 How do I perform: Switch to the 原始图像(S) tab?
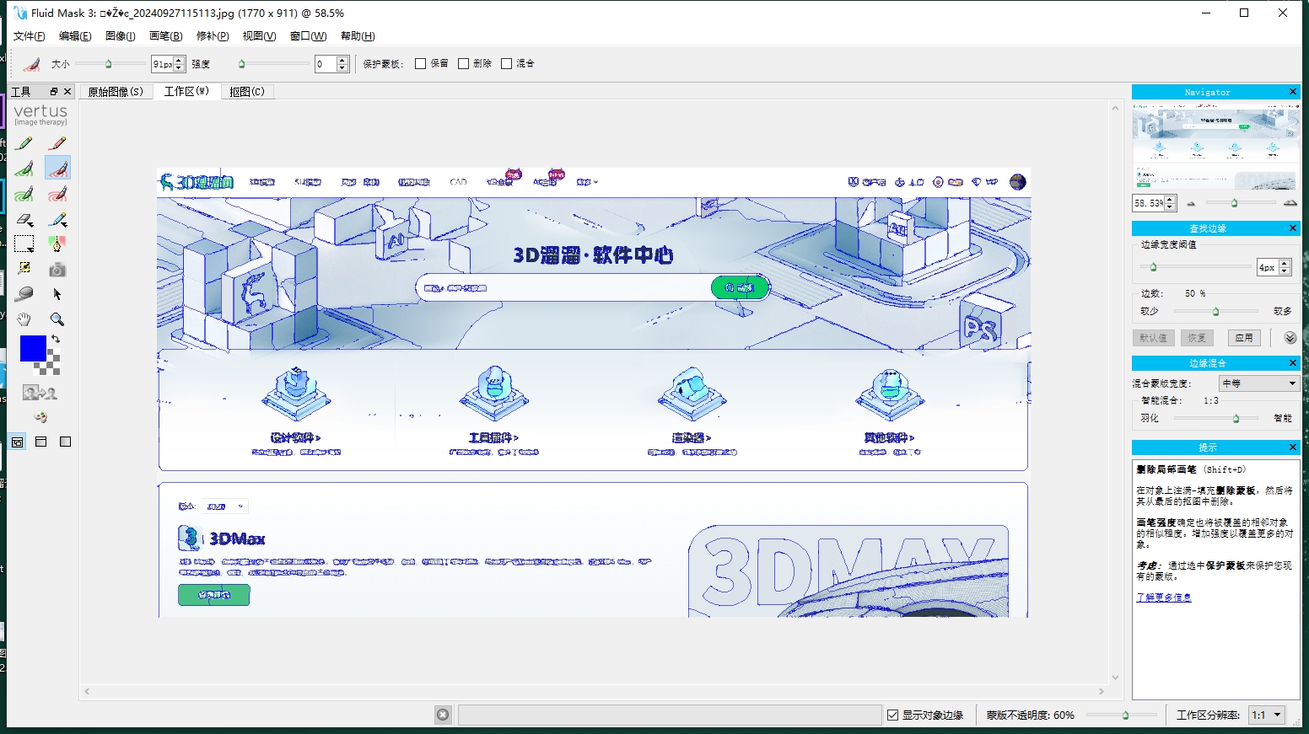[116, 91]
